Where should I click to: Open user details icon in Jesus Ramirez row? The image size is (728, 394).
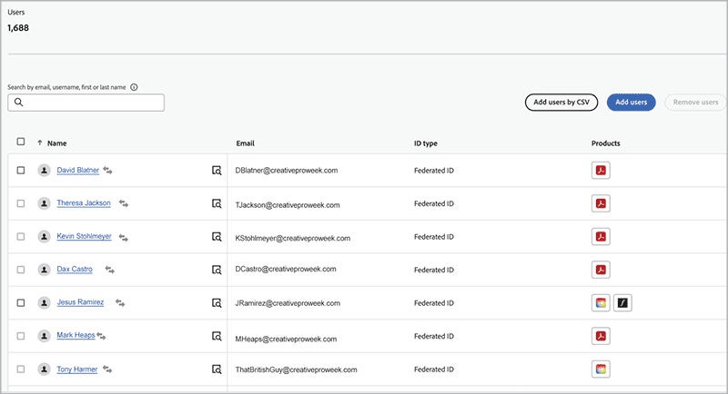pos(217,303)
